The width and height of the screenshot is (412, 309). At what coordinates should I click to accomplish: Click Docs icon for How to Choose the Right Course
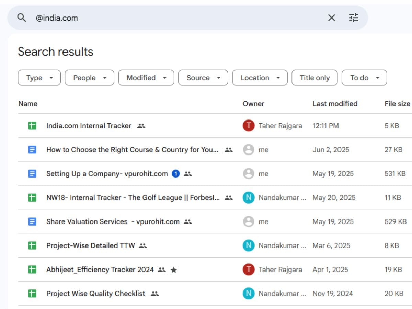click(x=32, y=150)
